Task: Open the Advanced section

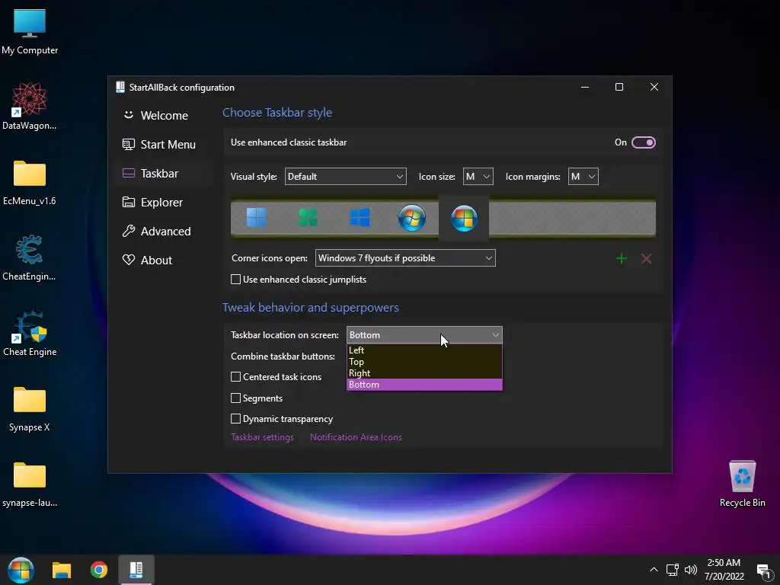Action: click(164, 232)
